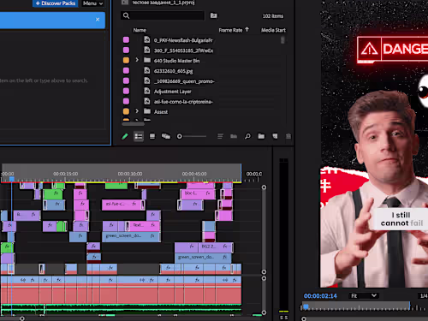Select the Adjustment Layer item
Viewport: 428px width, 321px height.
coord(173,92)
